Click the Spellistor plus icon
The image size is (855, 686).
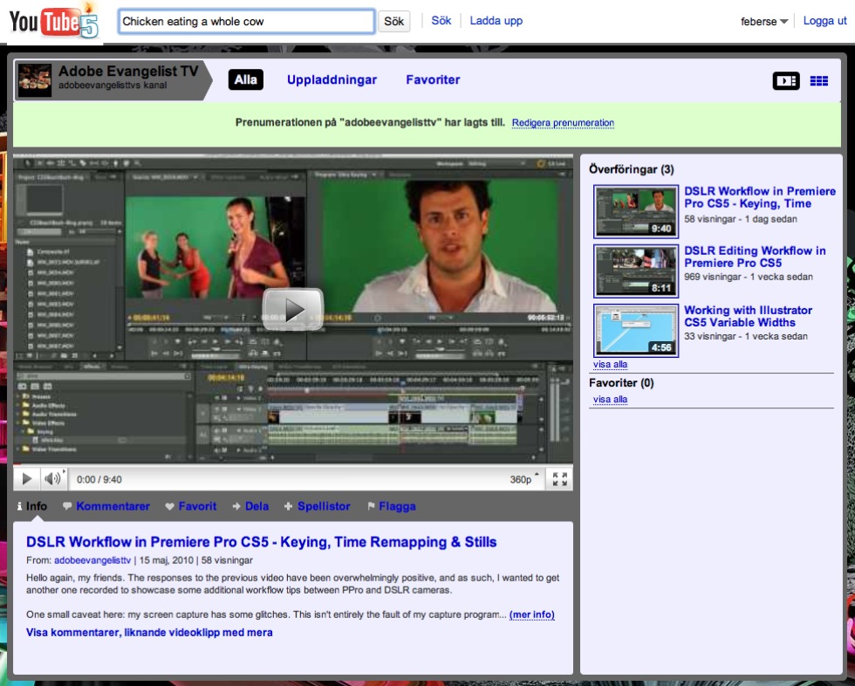click(288, 506)
